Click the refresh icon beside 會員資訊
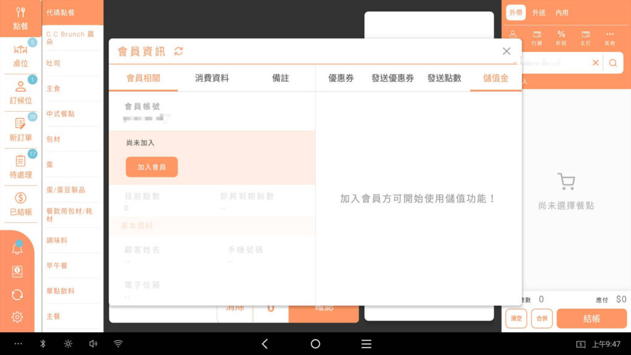The image size is (631, 355). [x=179, y=52]
